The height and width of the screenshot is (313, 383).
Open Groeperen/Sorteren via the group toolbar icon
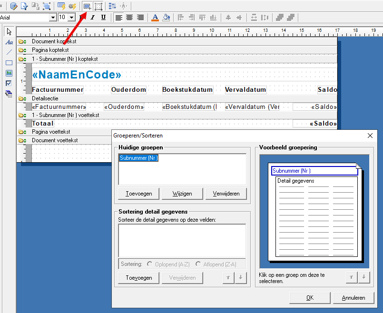[x=87, y=6]
